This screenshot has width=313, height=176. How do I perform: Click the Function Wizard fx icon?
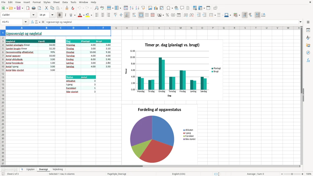tap(33, 22)
